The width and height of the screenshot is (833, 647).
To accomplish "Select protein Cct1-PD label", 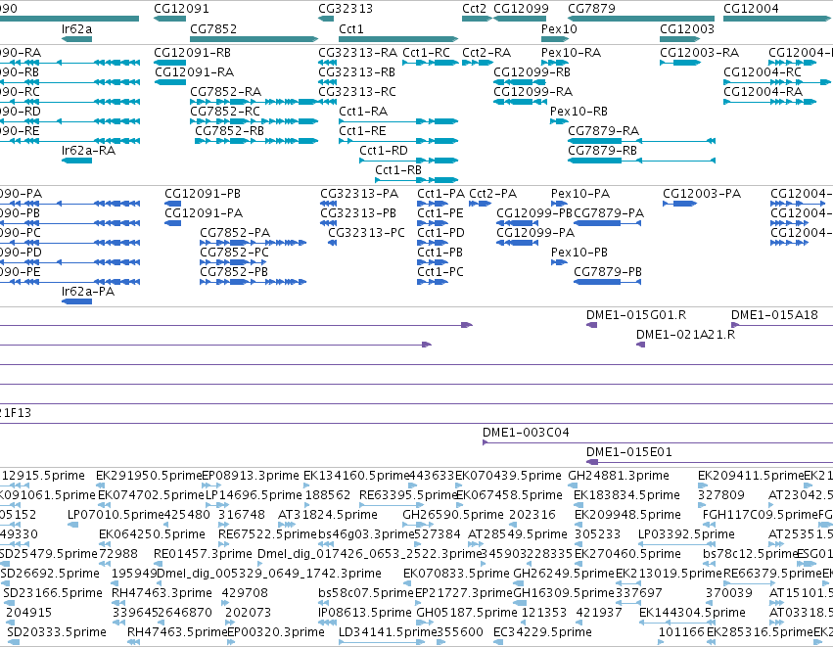I will pos(440,233).
